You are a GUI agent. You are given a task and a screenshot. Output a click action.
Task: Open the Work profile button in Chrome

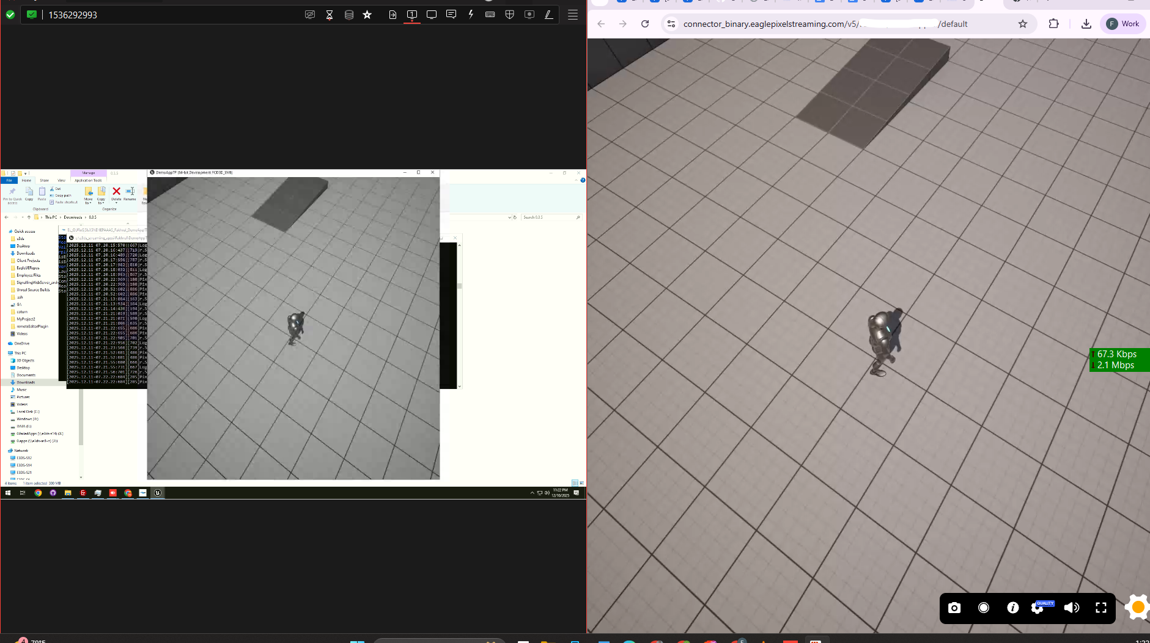[1123, 24]
